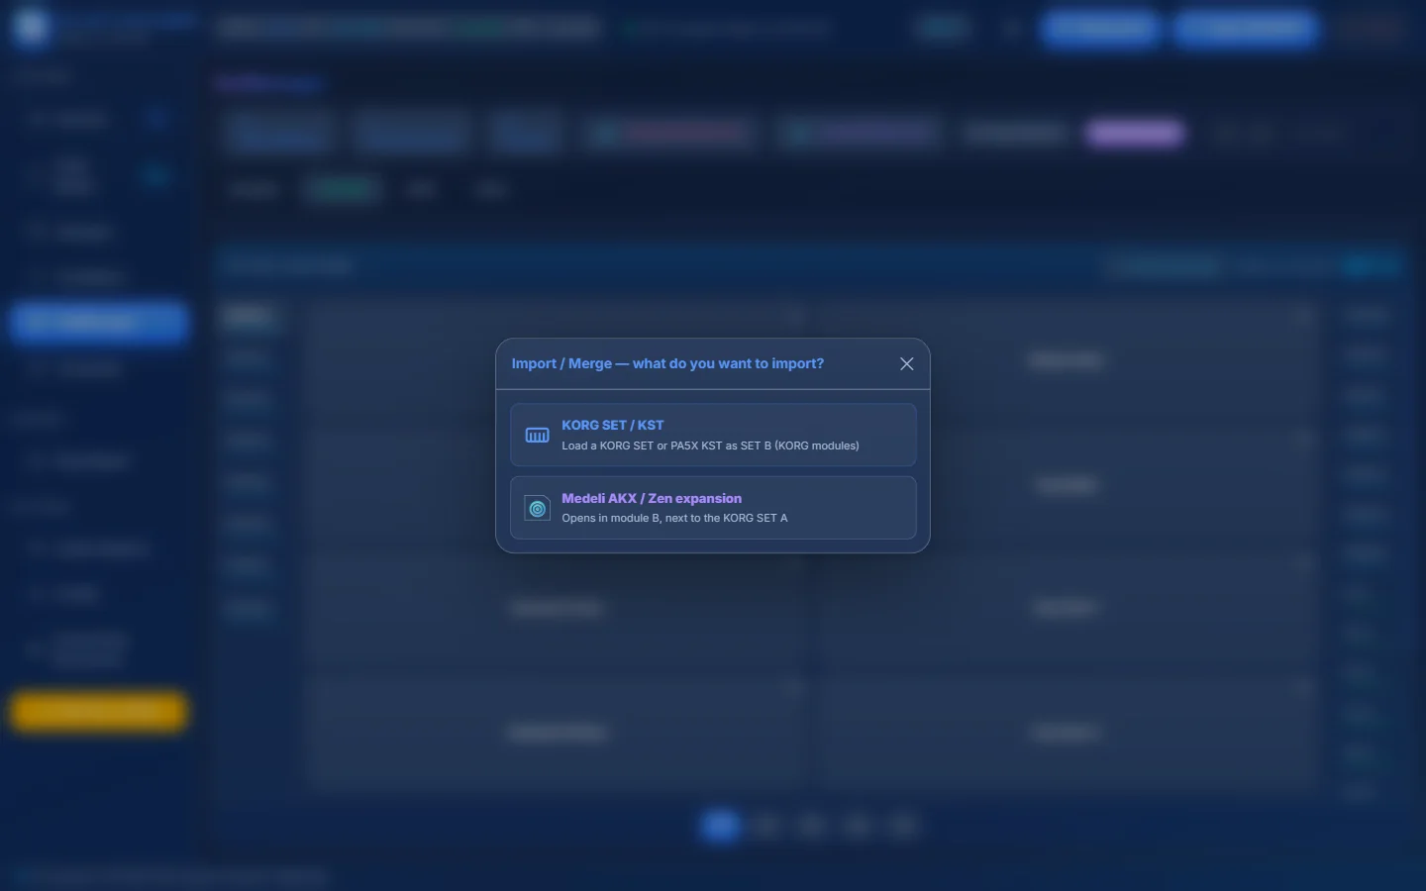
Task: Click the keyboard icon beside KORG SET / KST
Action: [537, 436]
